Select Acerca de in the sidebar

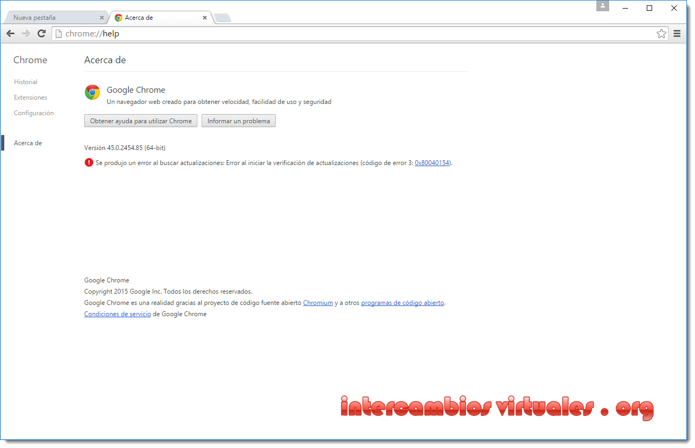28,143
